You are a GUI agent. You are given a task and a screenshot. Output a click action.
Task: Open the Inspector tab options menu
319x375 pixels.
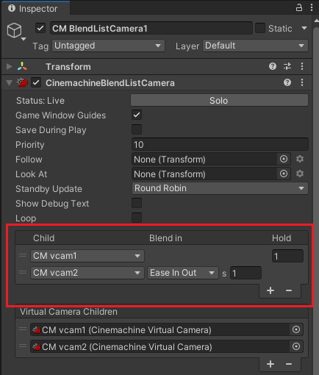pyautogui.click(x=312, y=7)
